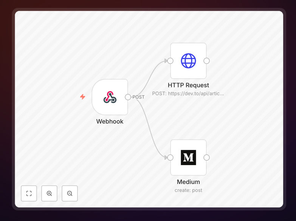Select the Webhook node icon
296x221 pixels.
pyautogui.click(x=110, y=97)
